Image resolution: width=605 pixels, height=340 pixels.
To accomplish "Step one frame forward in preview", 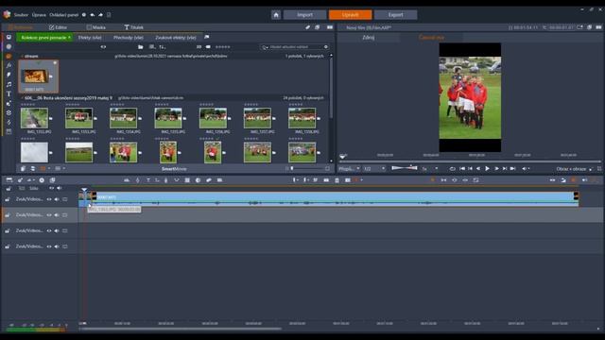I will click(496, 168).
